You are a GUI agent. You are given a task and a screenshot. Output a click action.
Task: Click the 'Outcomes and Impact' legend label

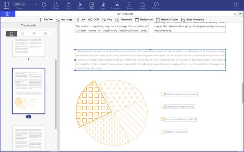[176, 132]
